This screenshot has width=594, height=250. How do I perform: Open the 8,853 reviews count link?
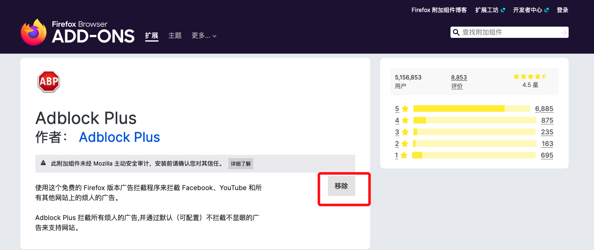tap(459, 77)
